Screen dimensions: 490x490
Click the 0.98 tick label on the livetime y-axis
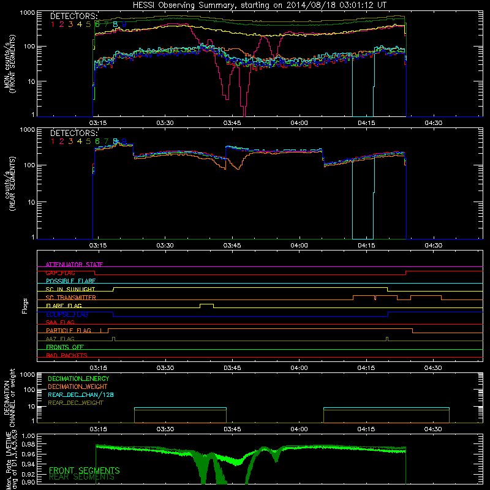[29, 444]
